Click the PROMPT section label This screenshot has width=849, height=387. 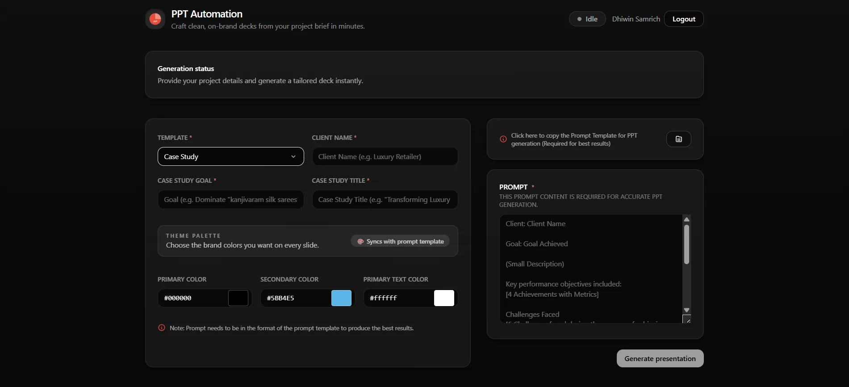[513, 187]
